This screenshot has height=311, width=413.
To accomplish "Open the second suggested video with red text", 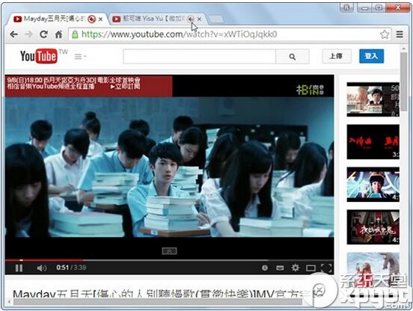I will tap(373, 142).
